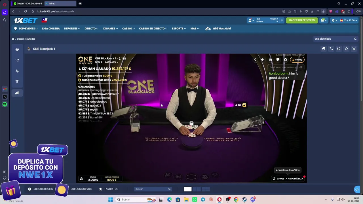
Task: Open the CASINO EN DIRECTO menu
Action: [153, 29]
